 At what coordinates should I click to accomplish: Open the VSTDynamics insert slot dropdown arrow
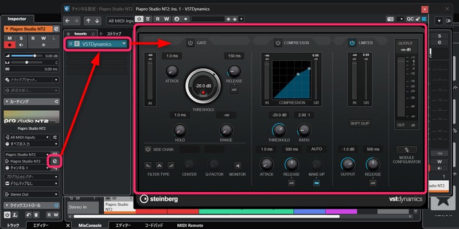124,44
